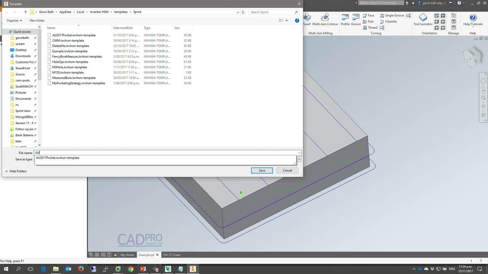Click the tile windows layout icon
The image size is (488, 274).
(x=97, y=255)
